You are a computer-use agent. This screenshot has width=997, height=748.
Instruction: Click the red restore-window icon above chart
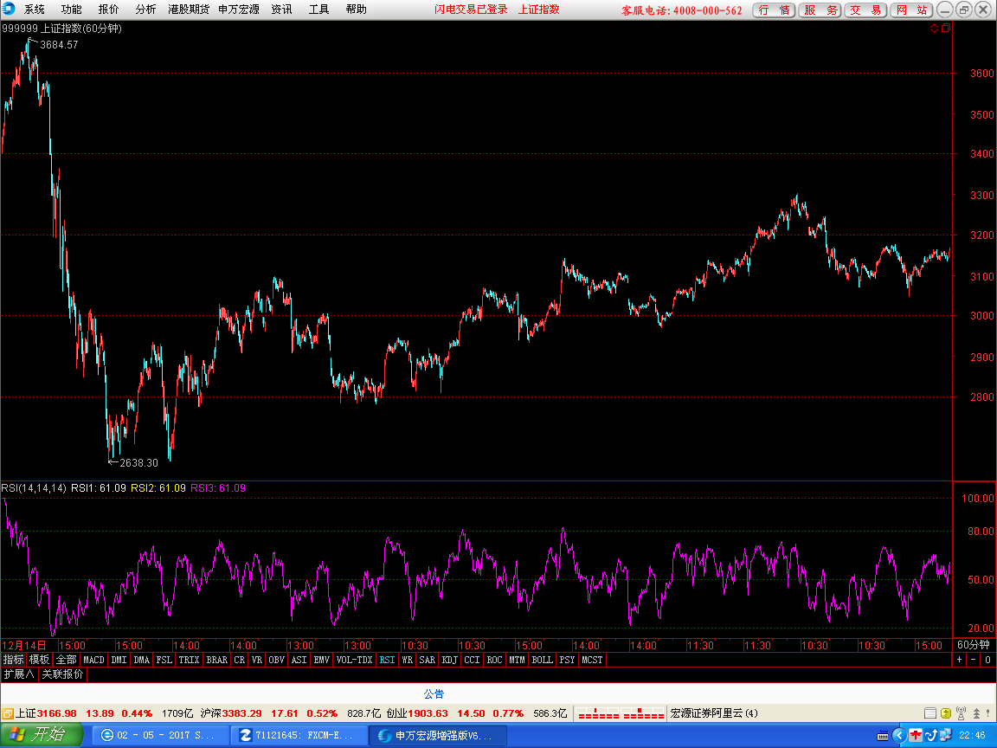pos(946,28)
